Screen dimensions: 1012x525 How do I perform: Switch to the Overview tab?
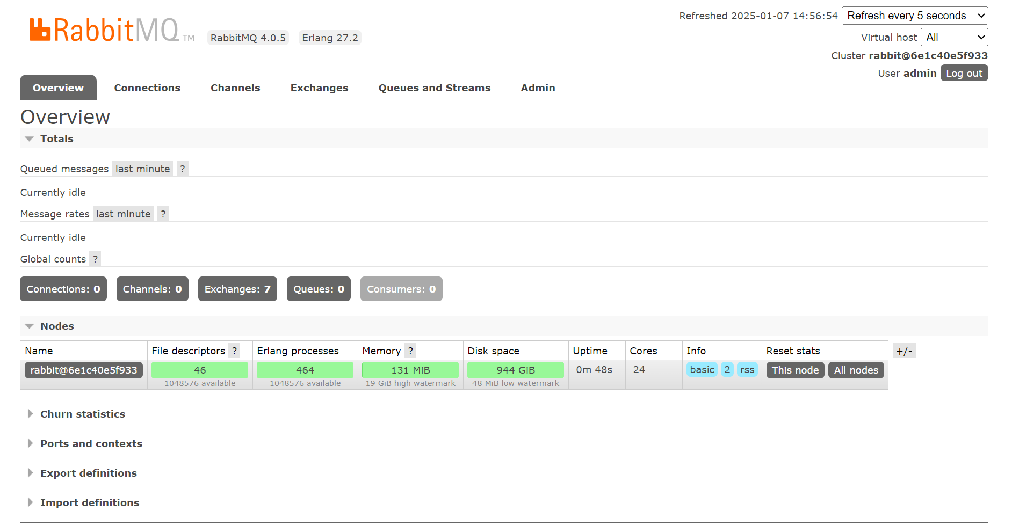coord(58,87)
